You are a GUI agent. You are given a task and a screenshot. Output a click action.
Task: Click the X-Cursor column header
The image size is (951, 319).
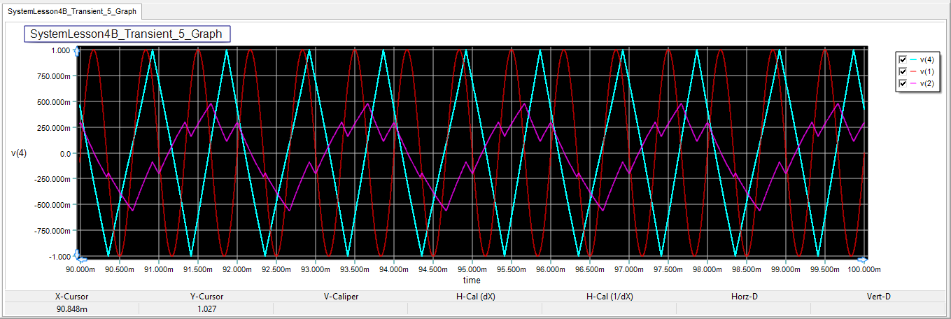pos(72,297)
